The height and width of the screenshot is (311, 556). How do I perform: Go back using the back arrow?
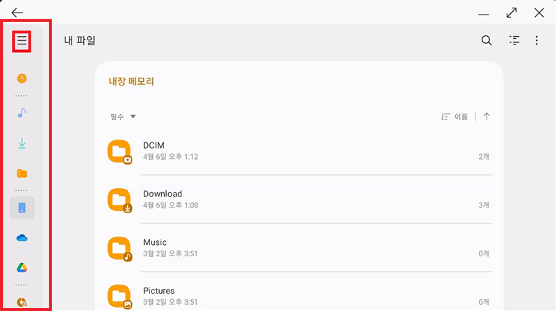[17, 12]
